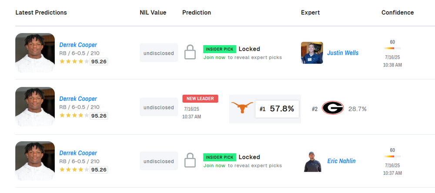Open Derrek Cooper's photo in the first row
This screenshot has width=435, height=193.
tap(35, 53)
